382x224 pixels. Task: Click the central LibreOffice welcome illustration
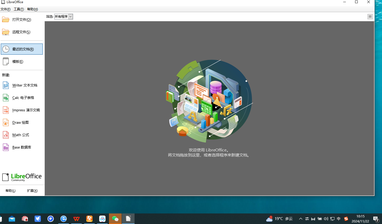[x=209, y=101]
